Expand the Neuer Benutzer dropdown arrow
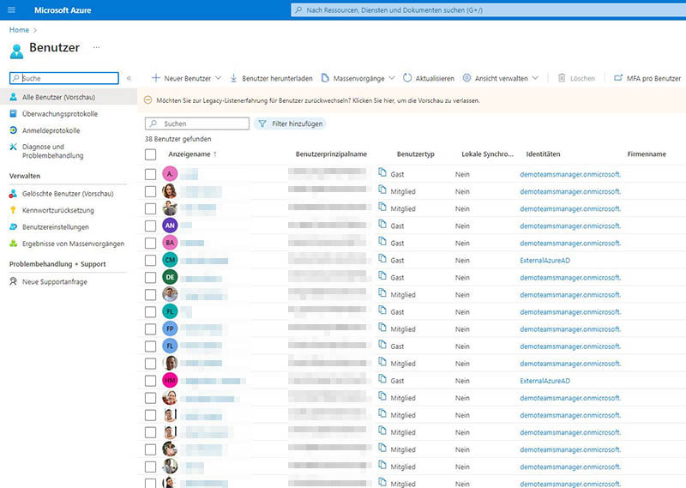This screenshot has width=686, height=488. pyautogui.click(x=219, y=78)
